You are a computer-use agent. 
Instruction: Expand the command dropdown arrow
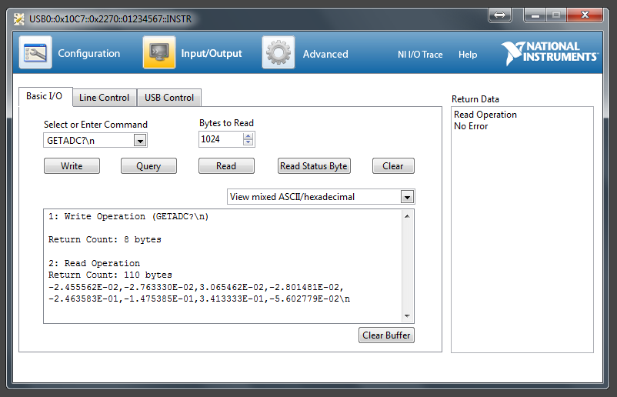140,141
